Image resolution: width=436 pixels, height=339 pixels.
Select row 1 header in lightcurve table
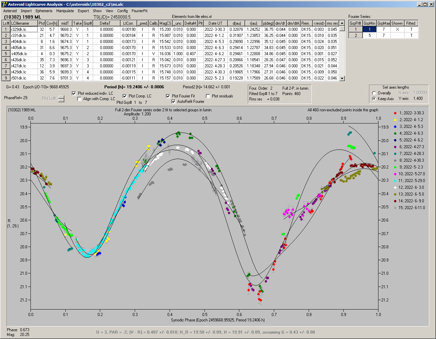pos(6,29)
